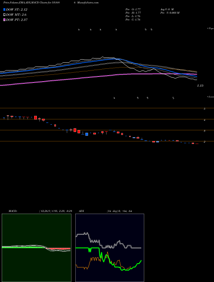Click the 1.15 price label beside EMA lines

click(200, 86)
